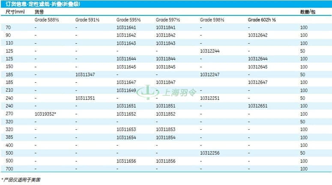Click the Grade 588½ column heading

(x=47, y=20)
